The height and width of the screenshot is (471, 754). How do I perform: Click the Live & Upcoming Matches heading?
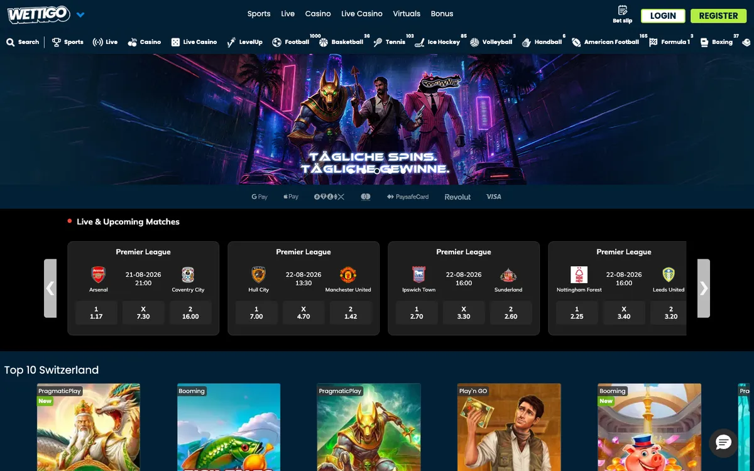pyautogui.click(x=128, y=222)
